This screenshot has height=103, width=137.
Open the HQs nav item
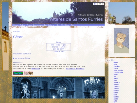[58, 25]
